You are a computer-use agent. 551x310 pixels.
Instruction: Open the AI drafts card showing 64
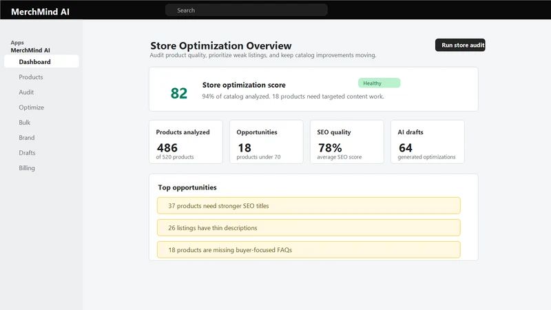pos(427,142)
